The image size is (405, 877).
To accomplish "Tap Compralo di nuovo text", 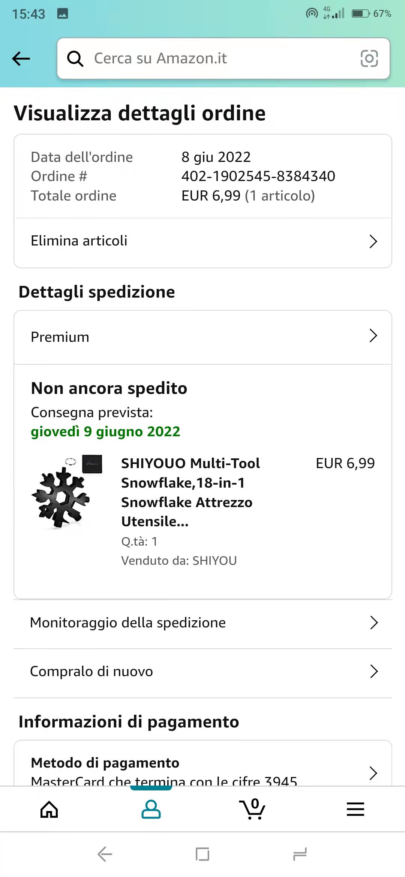I will [x=91, y=671].
